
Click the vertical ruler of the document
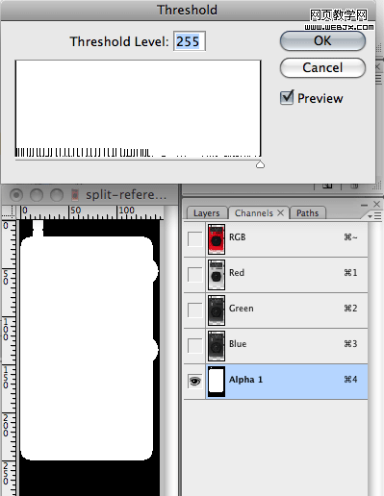point(9,358)
